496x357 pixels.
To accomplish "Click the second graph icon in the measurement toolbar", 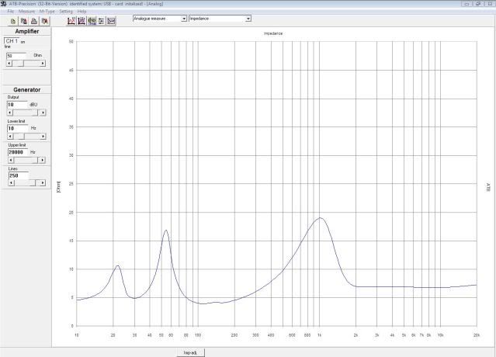I will [x=82, y=21].
